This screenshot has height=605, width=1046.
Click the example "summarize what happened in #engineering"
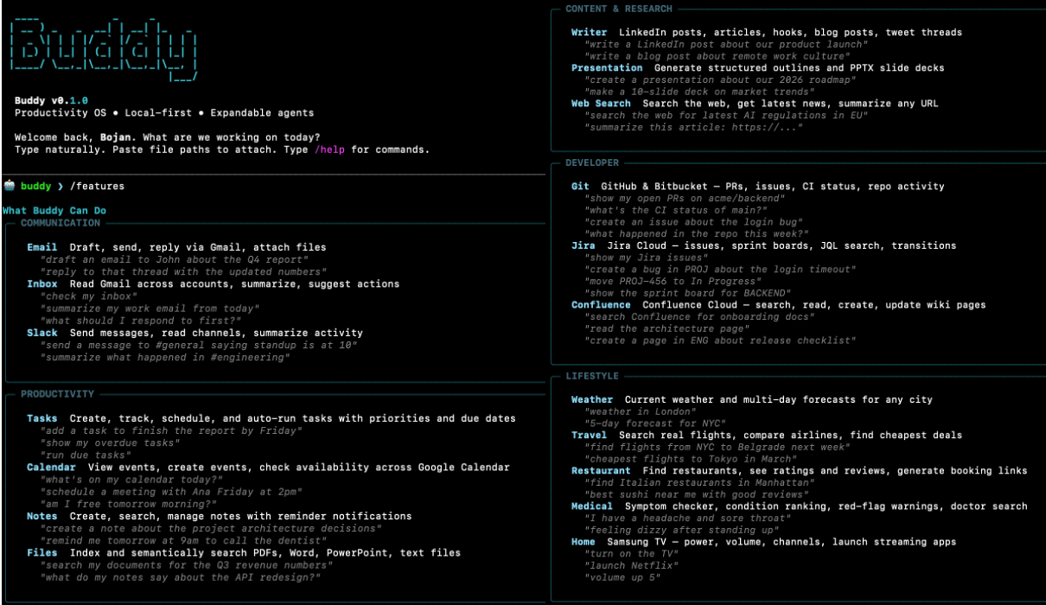click(165, 357)
